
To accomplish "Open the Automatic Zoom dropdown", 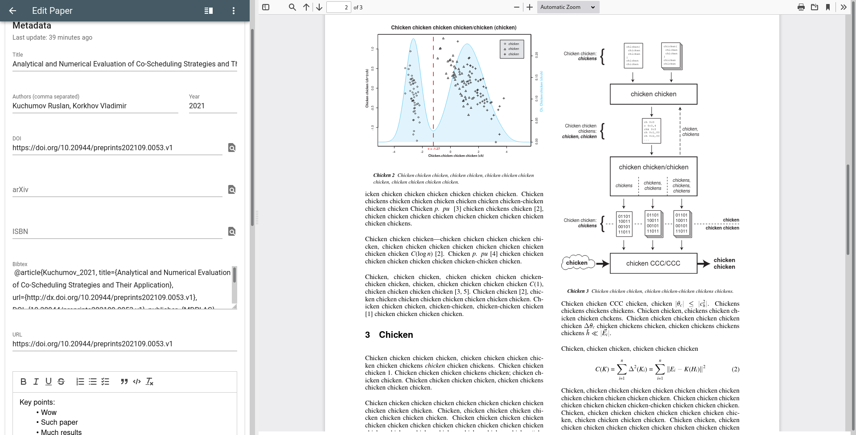I will [568, 7].
